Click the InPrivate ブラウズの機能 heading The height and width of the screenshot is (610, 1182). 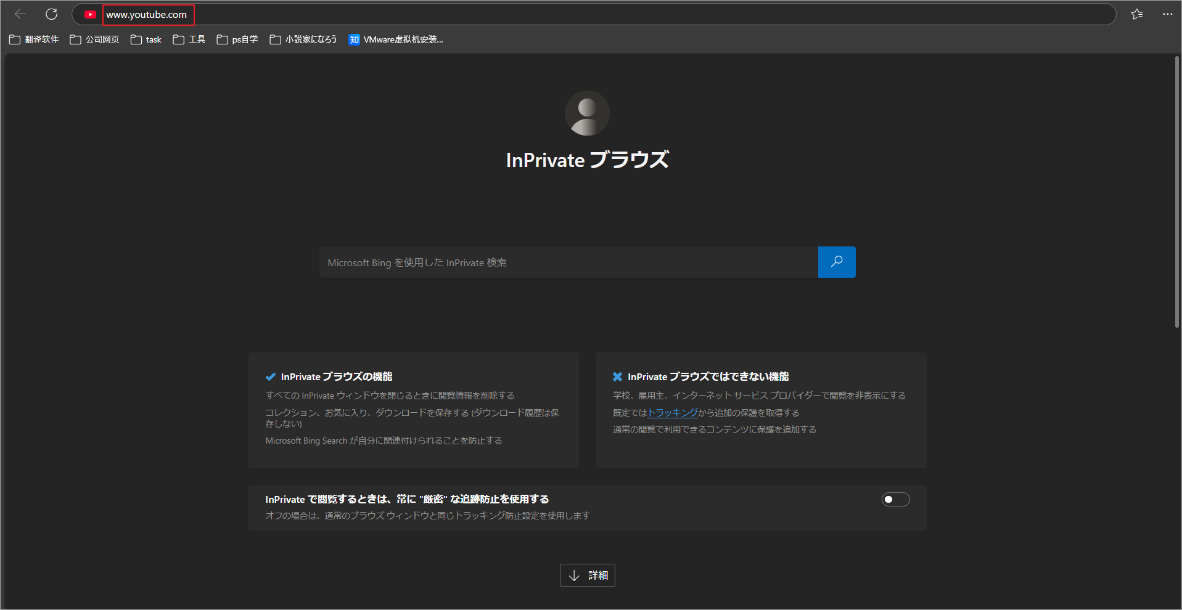coord(337,376)
